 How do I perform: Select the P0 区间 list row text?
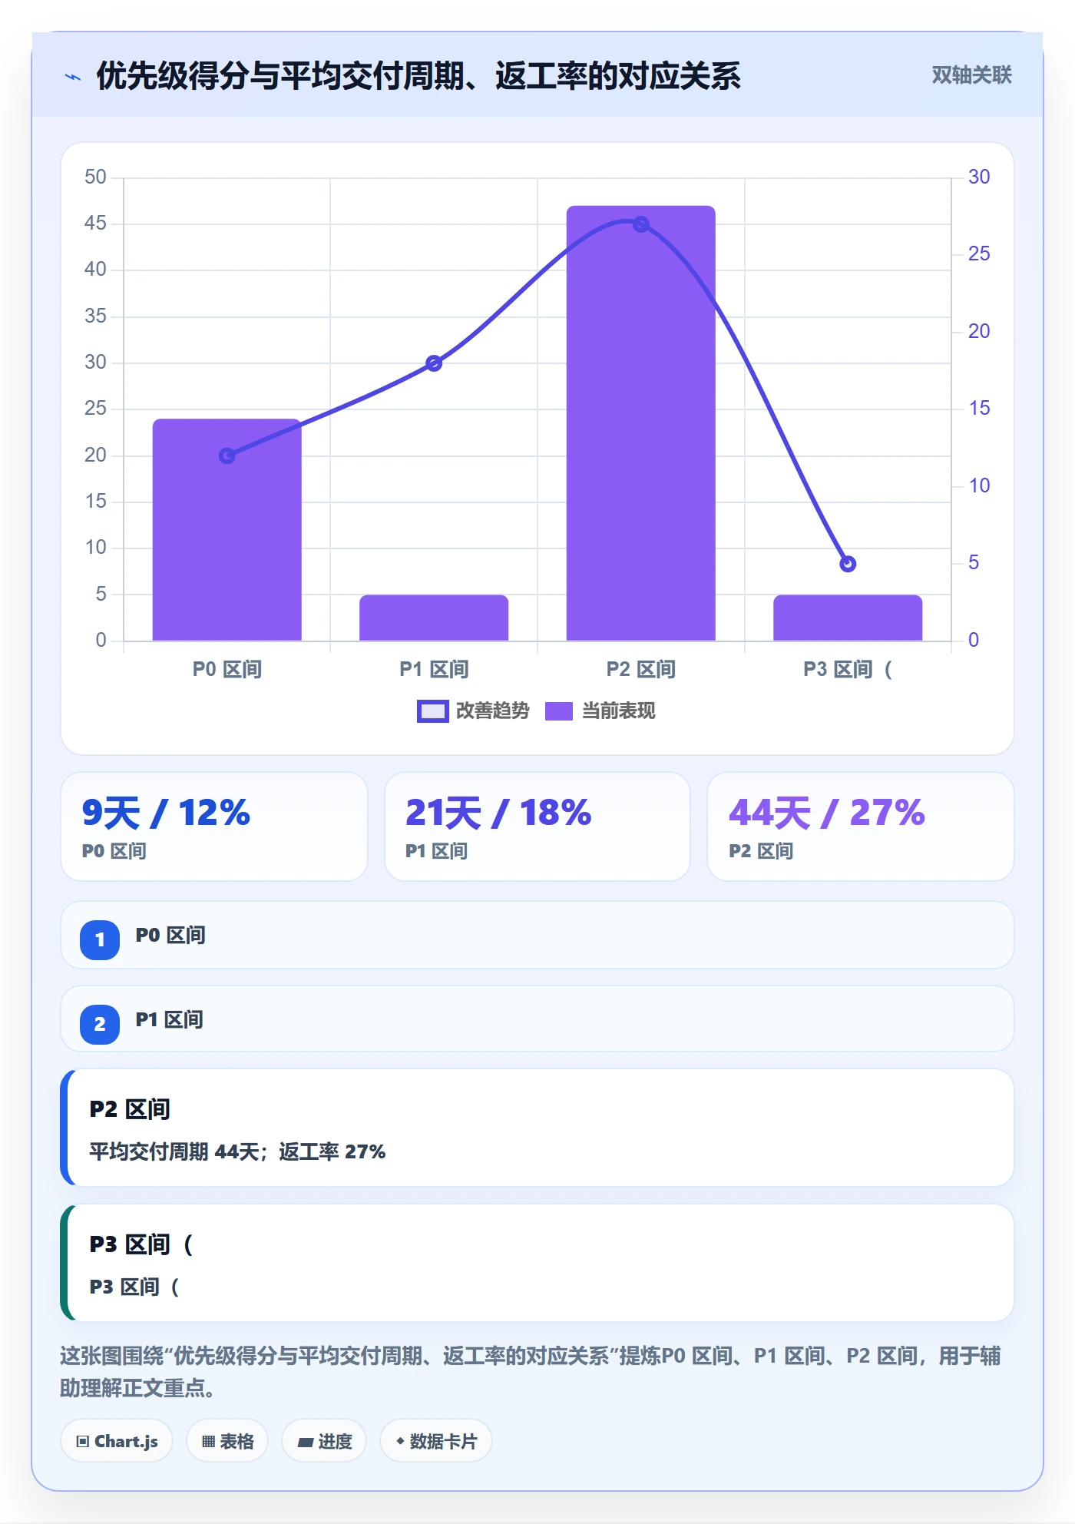click(x=170, y=936)
